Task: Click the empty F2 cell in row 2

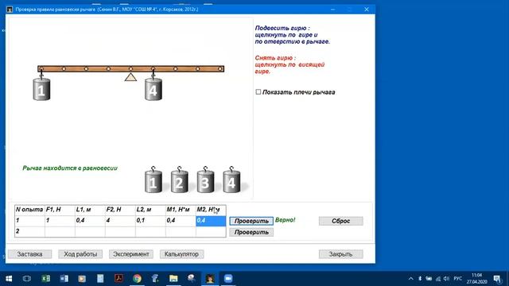Action: tap(120, 231)
